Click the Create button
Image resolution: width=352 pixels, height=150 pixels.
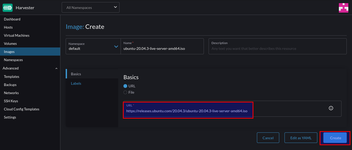coord(335,138)
